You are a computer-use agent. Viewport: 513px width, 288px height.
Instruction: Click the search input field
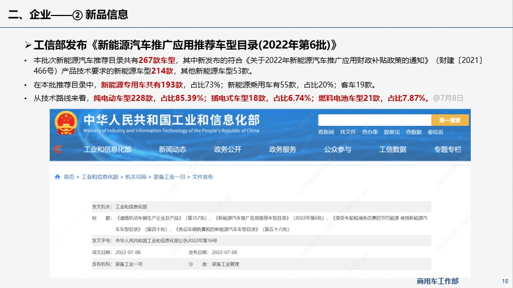click(x=375, y=120)
